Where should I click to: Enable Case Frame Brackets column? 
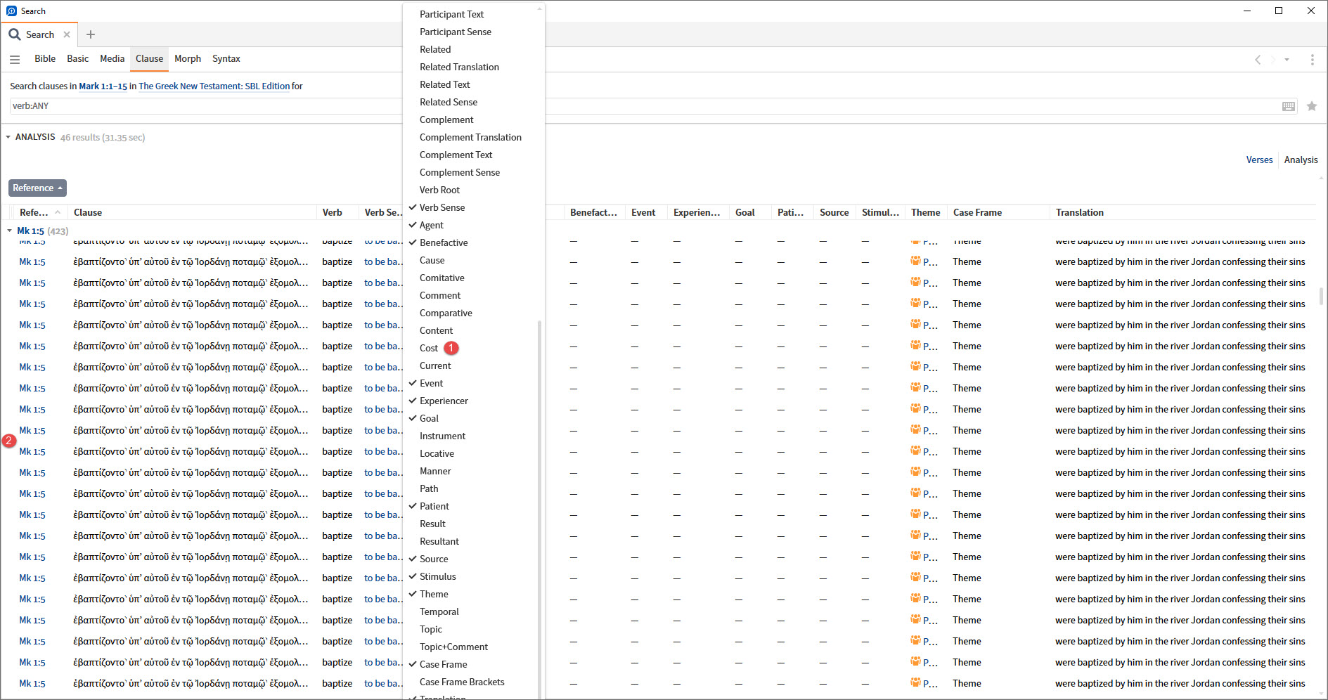tap(462, 682)
